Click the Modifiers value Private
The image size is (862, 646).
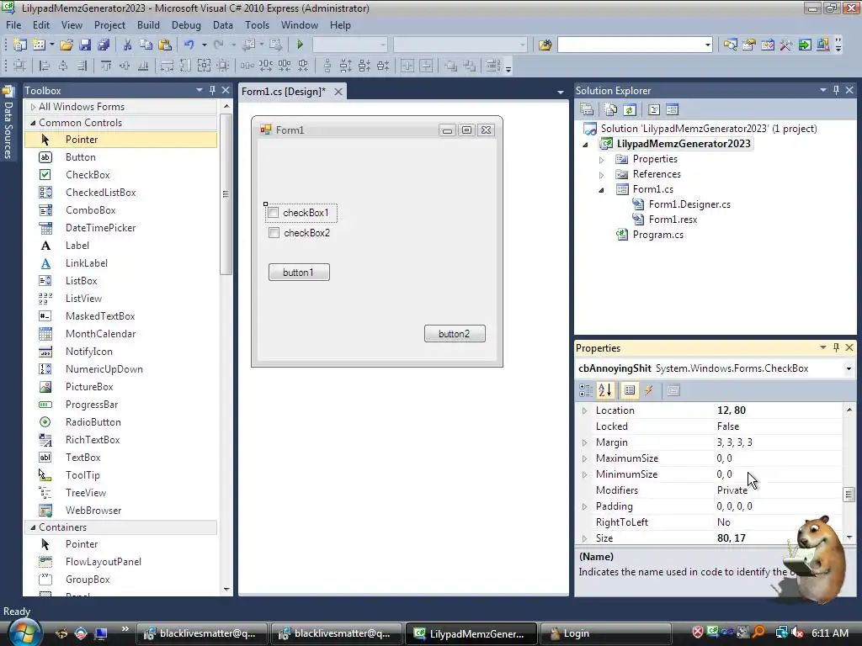tap(732, 490)
